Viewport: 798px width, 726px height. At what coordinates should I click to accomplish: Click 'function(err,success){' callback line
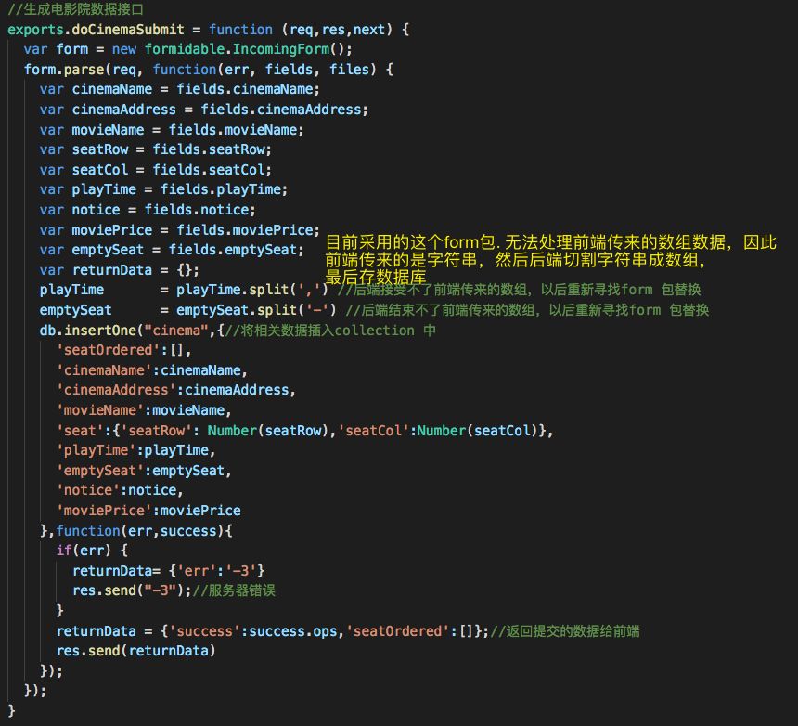pyautogui.click(x=144, y=531)
